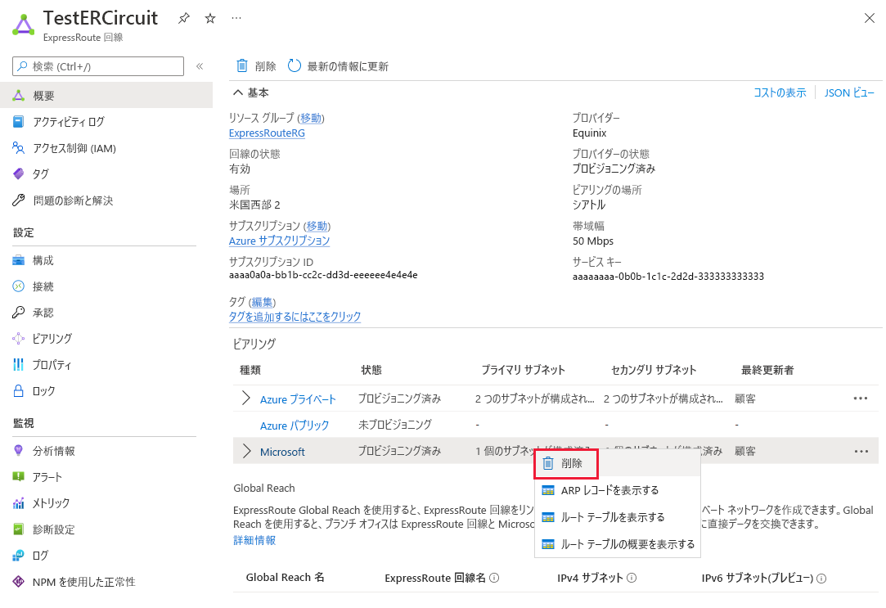Image resolution: width=886 pixels, height=608 pixels.
Task: Click the NPM を使用した正常性 icon
Action: [19, 582]
